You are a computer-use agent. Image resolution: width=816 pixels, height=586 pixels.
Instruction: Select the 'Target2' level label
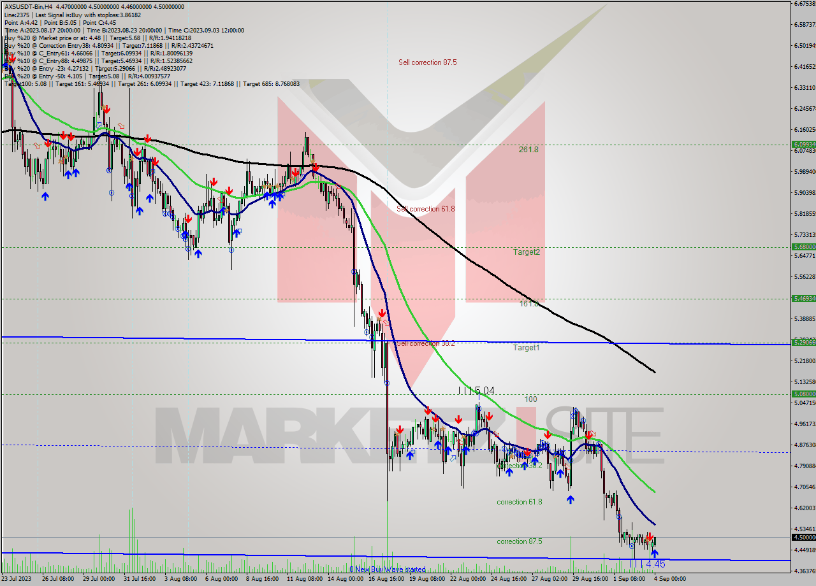point(527,252)
